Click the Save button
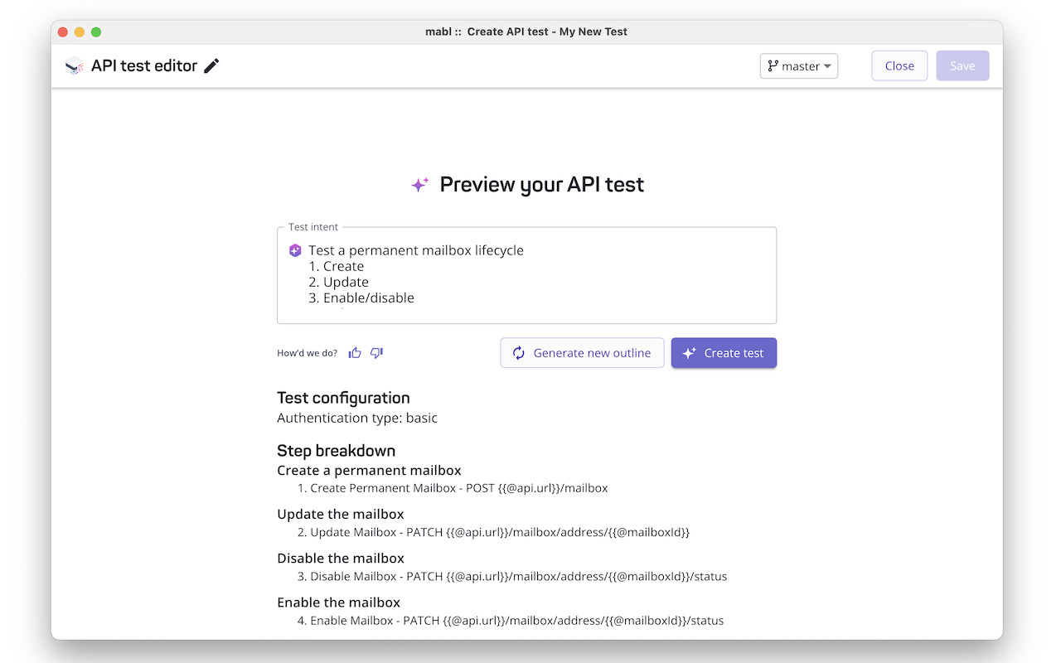 [962, 65]
